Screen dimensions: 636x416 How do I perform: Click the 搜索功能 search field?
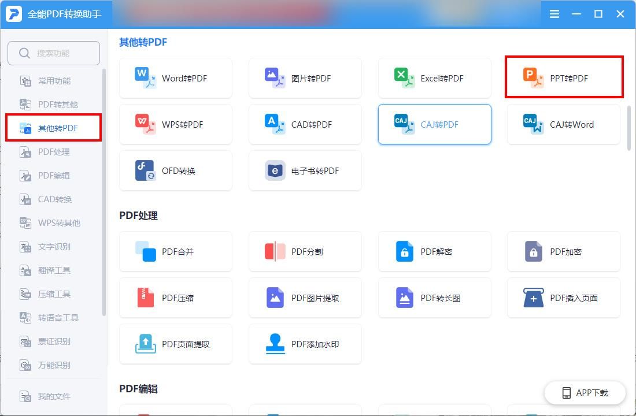[x=54, y=53]
